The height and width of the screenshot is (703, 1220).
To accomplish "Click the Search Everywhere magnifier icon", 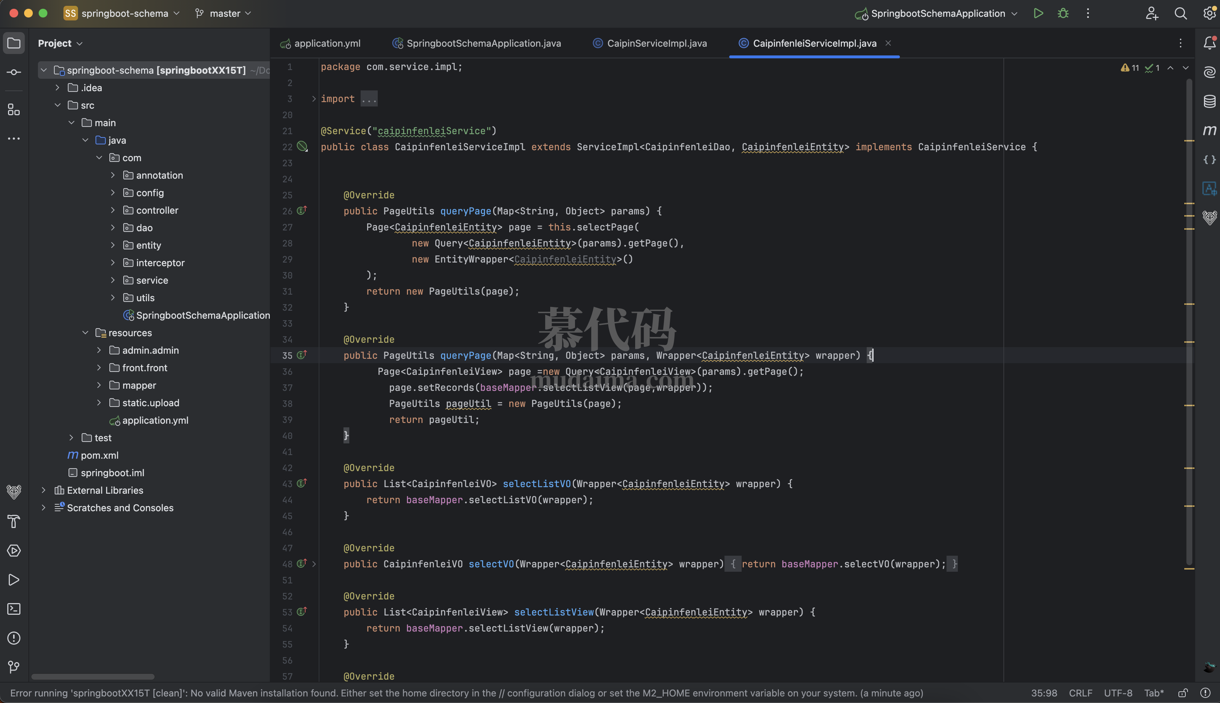I will (1180, 13).
